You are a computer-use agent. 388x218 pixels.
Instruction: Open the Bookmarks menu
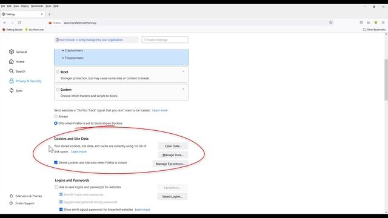(x=37, y=6)
